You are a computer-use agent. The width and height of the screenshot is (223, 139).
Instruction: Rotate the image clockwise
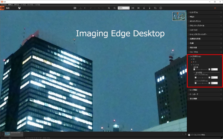click(149, 8)
